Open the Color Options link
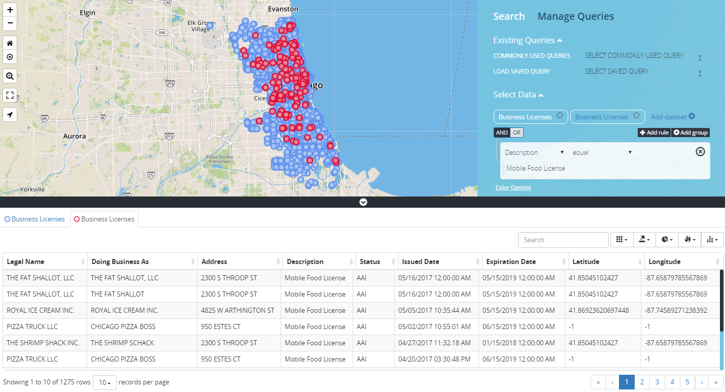This screenshot has height=392, width=725. (x=513, y=187)
